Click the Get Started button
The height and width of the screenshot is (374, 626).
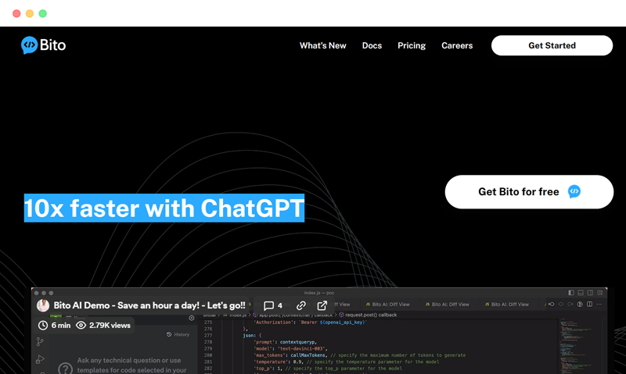[552, 45]
